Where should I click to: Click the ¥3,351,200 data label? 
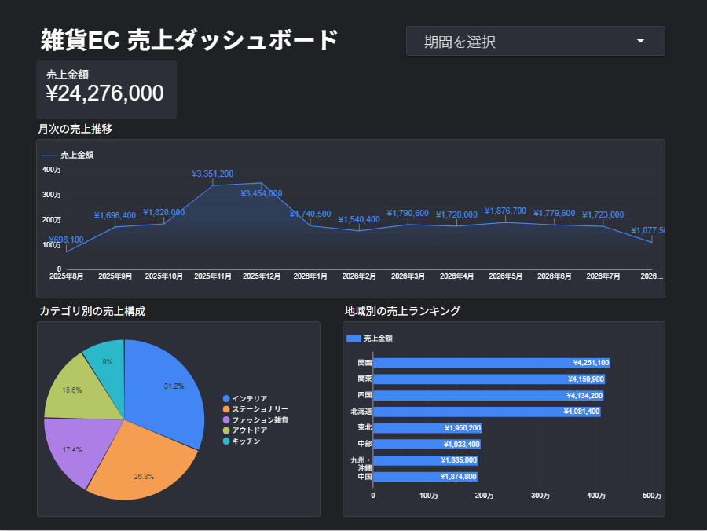coord(212,174)
